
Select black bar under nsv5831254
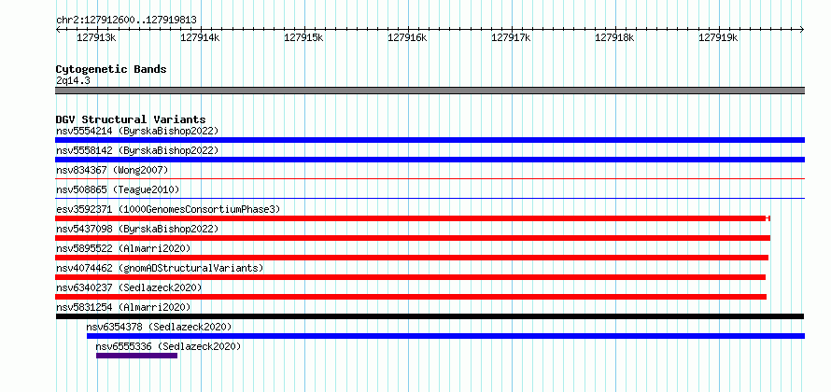click(430, 316)
